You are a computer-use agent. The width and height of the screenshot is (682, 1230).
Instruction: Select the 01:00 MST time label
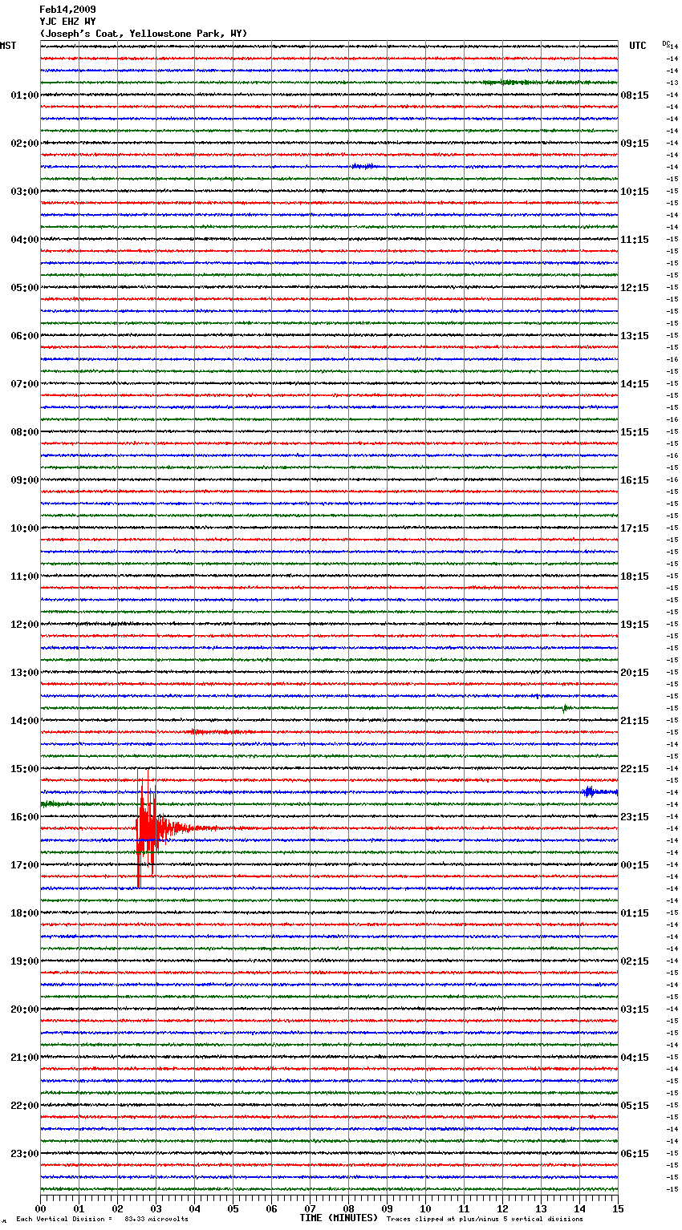[x=24, y=95]
